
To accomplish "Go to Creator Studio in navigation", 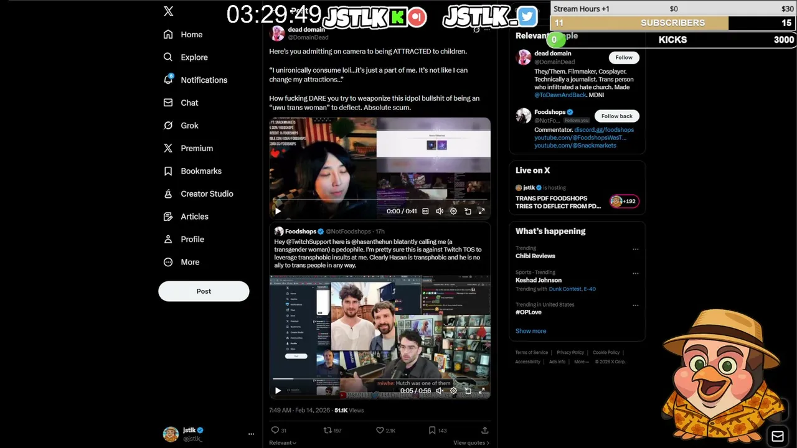I will [207, 194].
